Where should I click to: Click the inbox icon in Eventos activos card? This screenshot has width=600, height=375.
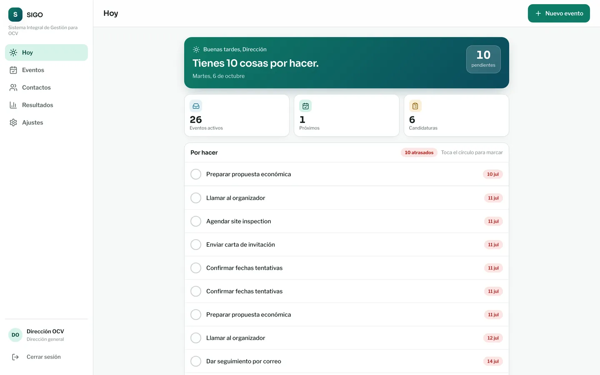(x=196, y=106)
